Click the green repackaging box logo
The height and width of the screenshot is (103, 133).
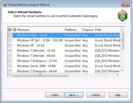[122, 15]
